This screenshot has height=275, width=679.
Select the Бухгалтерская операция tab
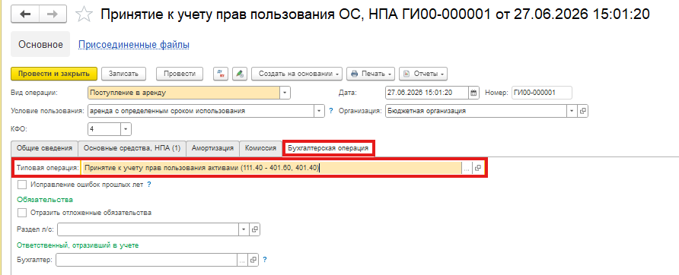[328, 148]
